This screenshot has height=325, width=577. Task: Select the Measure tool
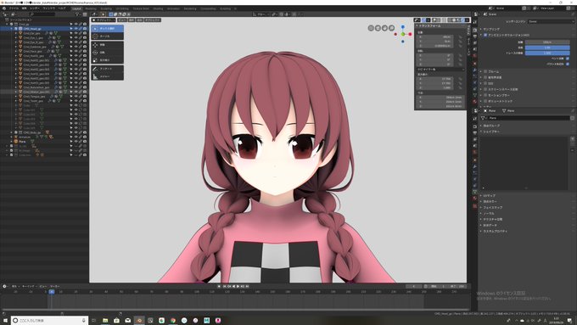pyautogui.click(x=107, y=76)
